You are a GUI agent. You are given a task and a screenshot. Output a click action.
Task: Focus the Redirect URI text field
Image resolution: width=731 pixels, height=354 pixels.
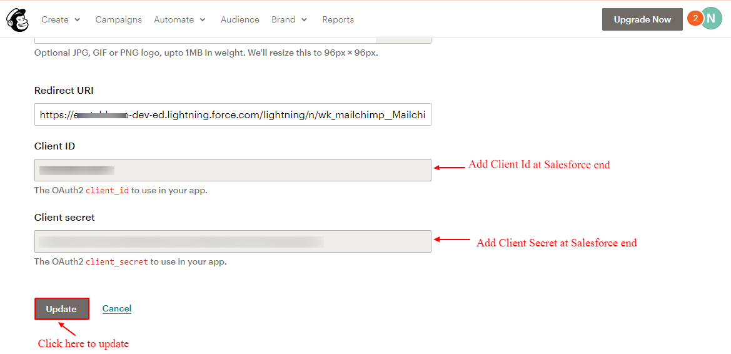click(233, 115)
